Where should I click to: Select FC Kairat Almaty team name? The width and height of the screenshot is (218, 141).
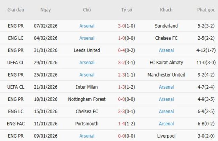[166, 62]
